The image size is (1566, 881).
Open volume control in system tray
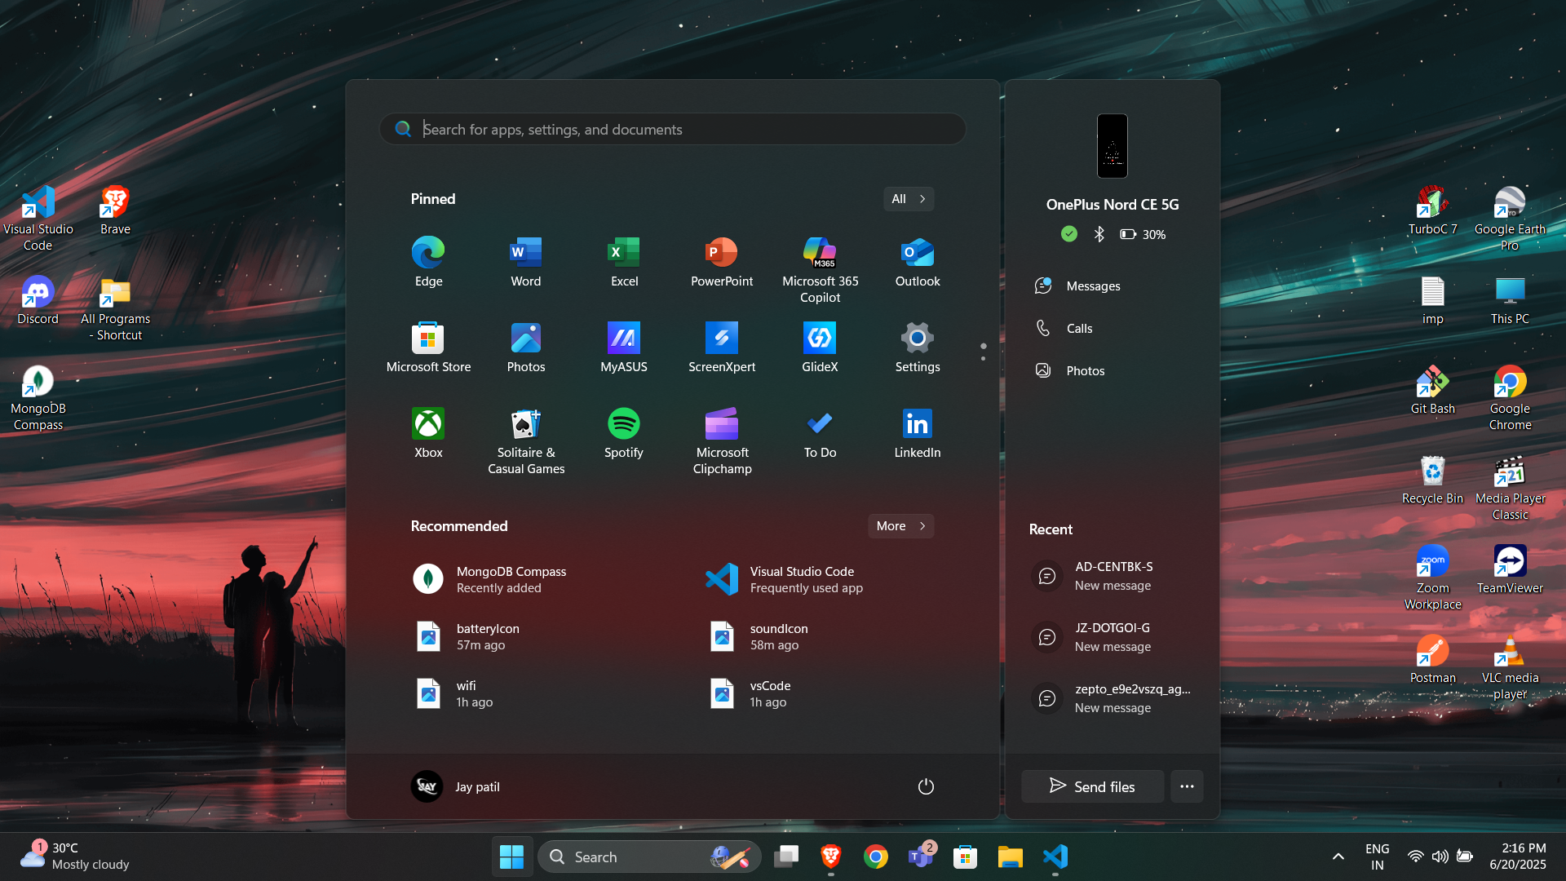coord(1440,857)
